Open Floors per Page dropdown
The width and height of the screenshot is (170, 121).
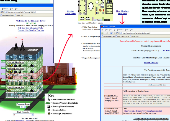[23, 107]
